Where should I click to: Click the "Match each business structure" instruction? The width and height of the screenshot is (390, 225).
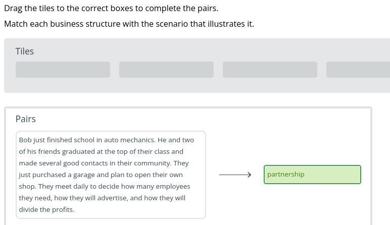pyautogui.click(x=129, y=24)
